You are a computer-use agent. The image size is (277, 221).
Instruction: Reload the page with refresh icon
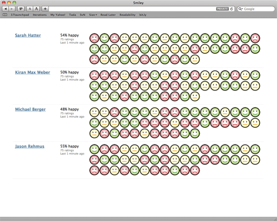(x=232, y=9)
